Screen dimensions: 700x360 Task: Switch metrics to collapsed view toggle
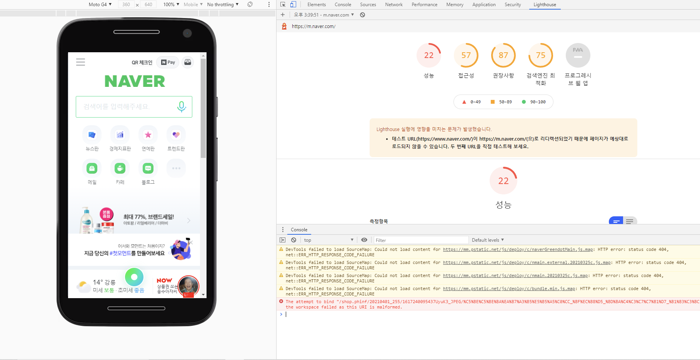[616, 221]
